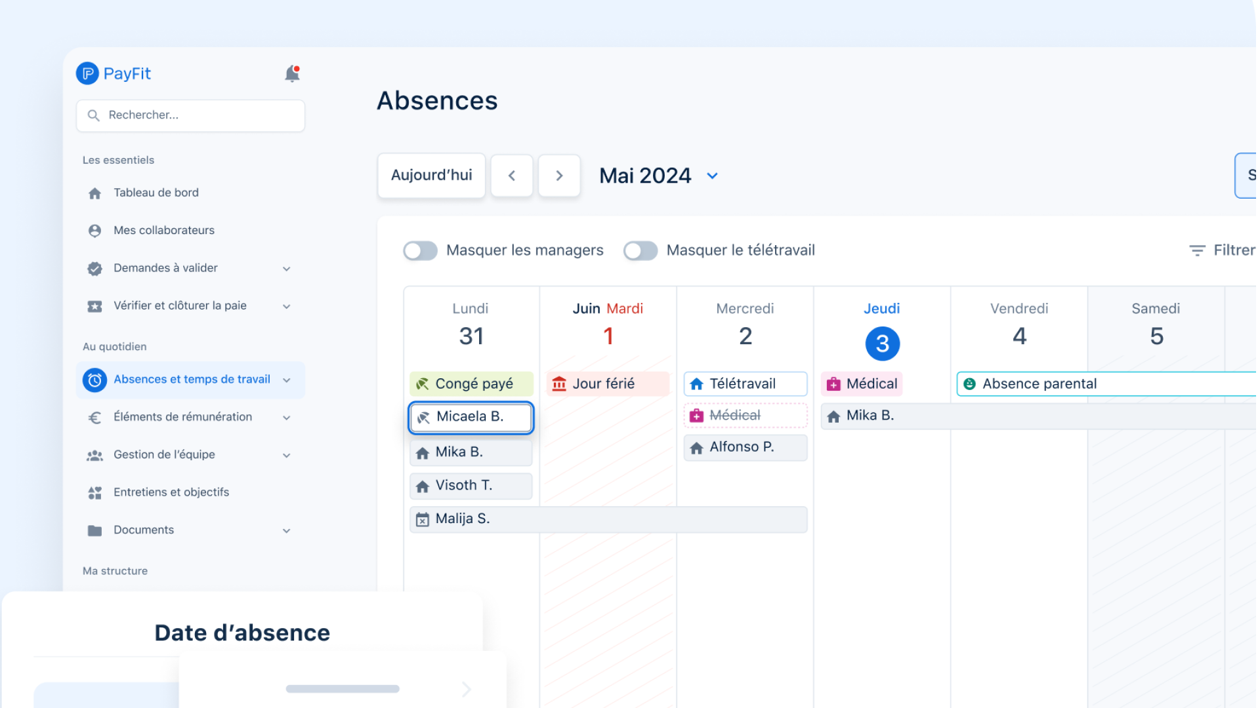Click the Documents folder icon

94,530
